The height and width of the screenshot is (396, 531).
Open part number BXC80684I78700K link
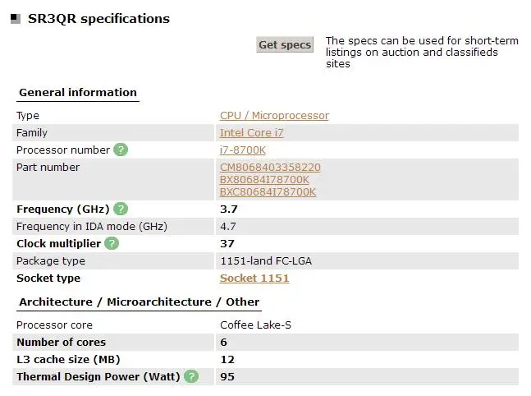(268, 191)
